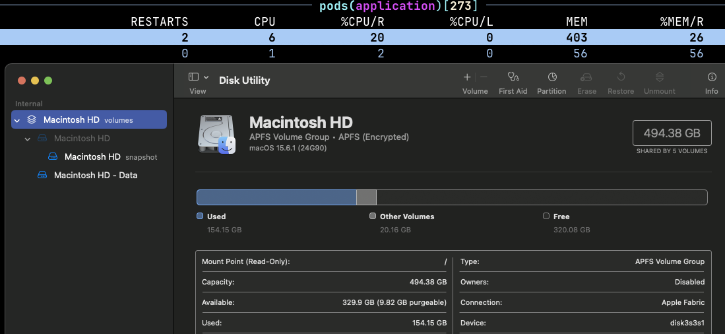Zoom the Disk Utility window with green button

[x=48, y=81]
